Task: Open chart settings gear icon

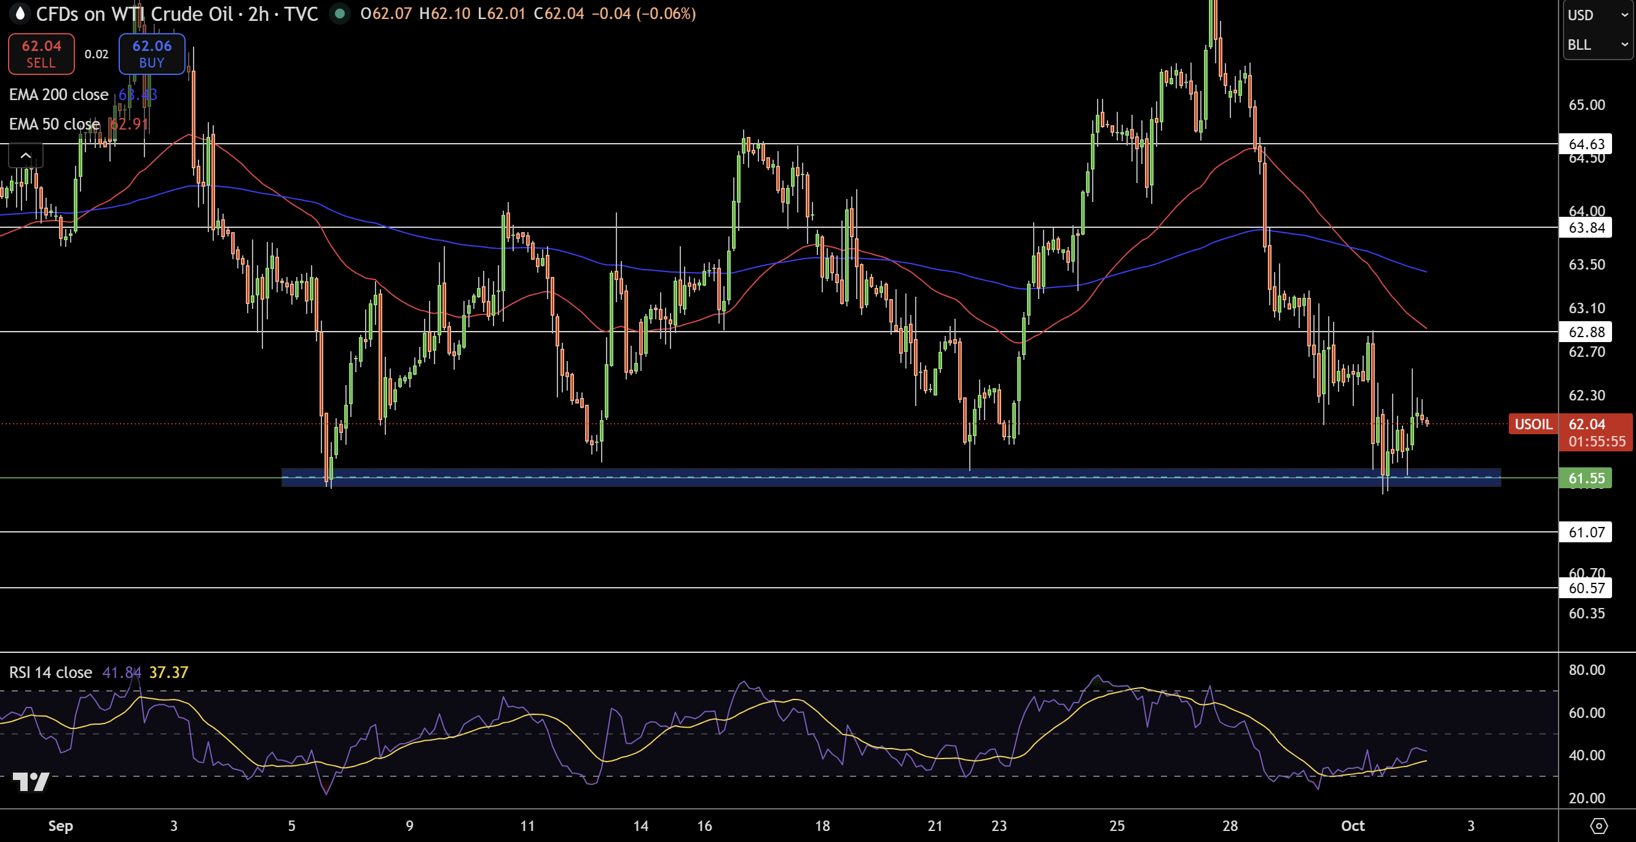Action: pyautogui.click(x=1598, y=825)
